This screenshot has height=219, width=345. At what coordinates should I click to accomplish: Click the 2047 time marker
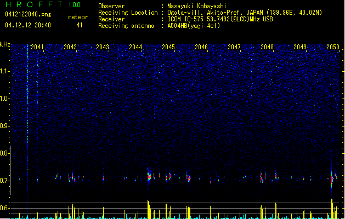click(234, 47)
